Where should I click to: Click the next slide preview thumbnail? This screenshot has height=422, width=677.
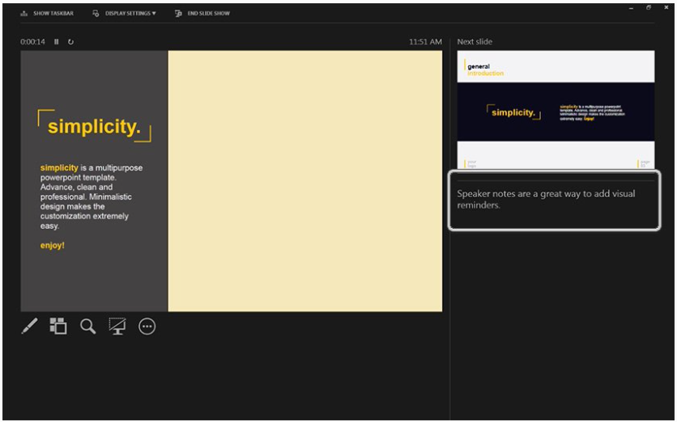click(x=556, y=109)
